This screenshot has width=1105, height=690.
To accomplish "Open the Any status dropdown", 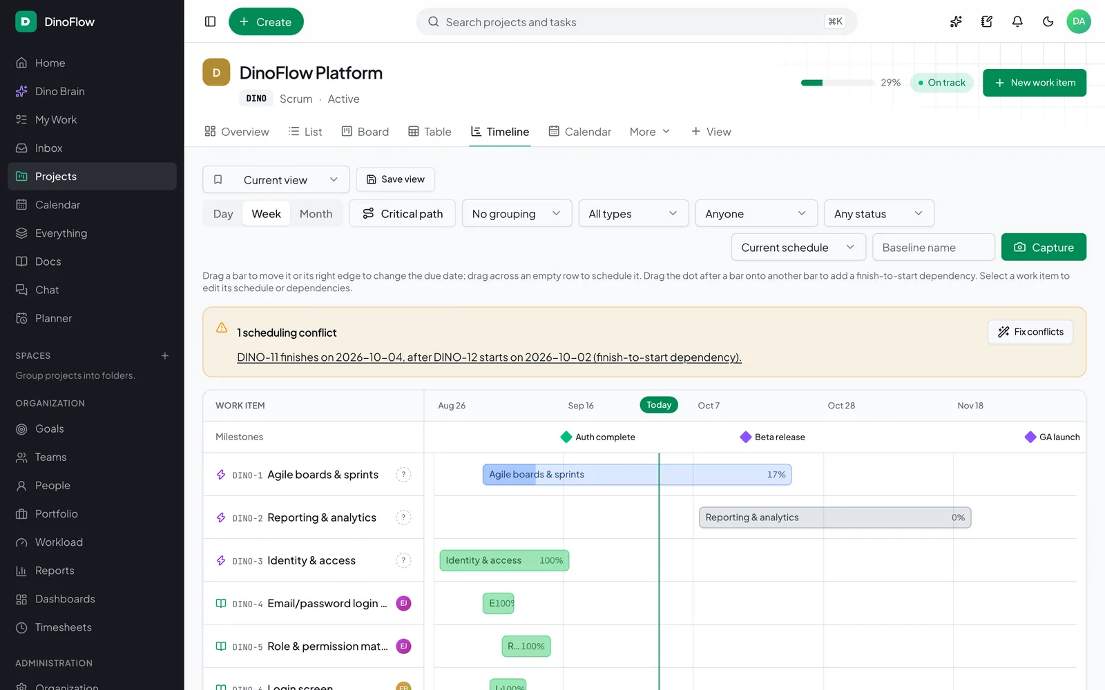I will tap(879, 214).
